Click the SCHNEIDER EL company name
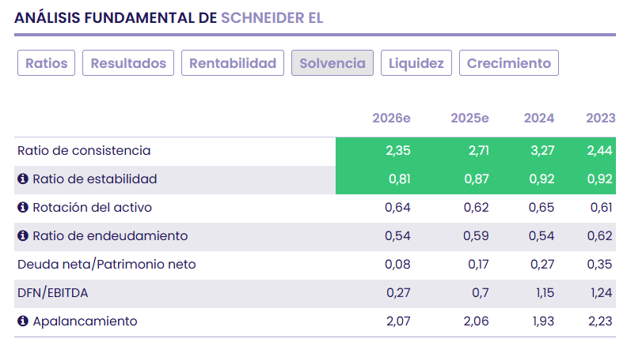Screen dimensions: 627x346 coord(272,17)
